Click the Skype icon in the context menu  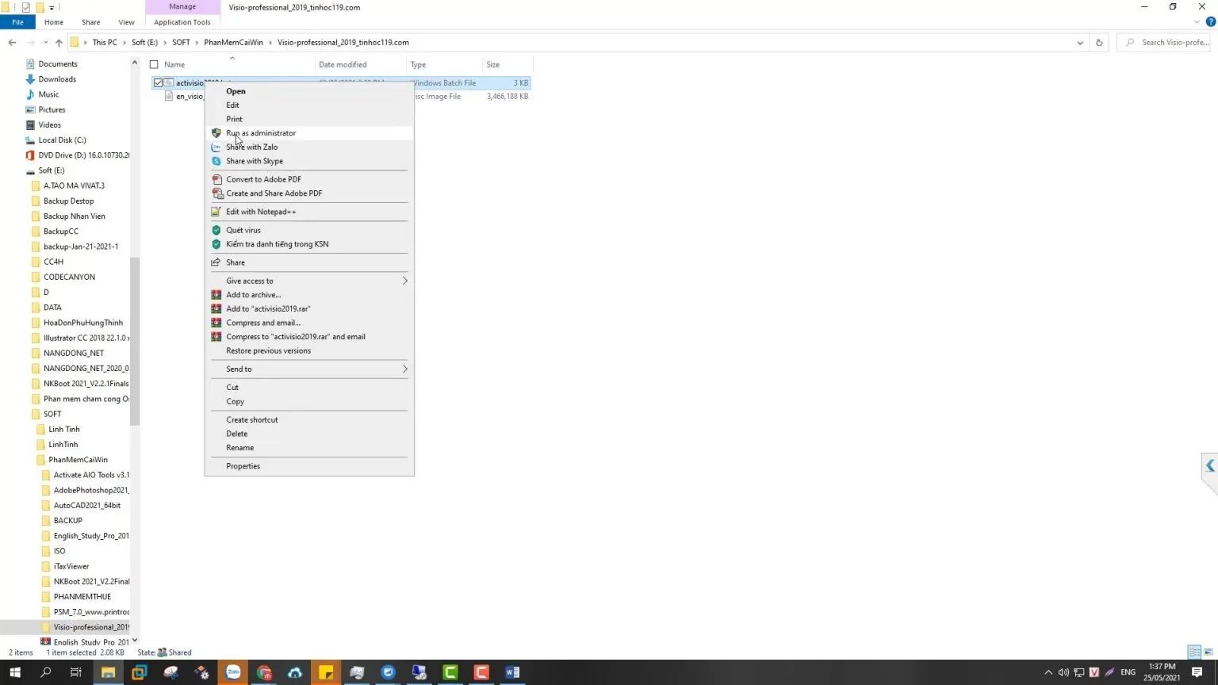tap(216, 161)
